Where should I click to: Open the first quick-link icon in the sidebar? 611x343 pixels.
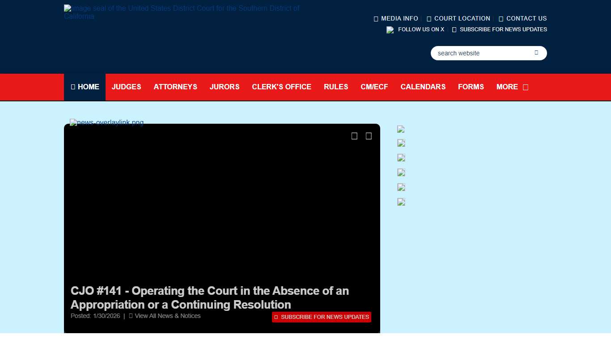pyautogui.click(x=401, y=129)
